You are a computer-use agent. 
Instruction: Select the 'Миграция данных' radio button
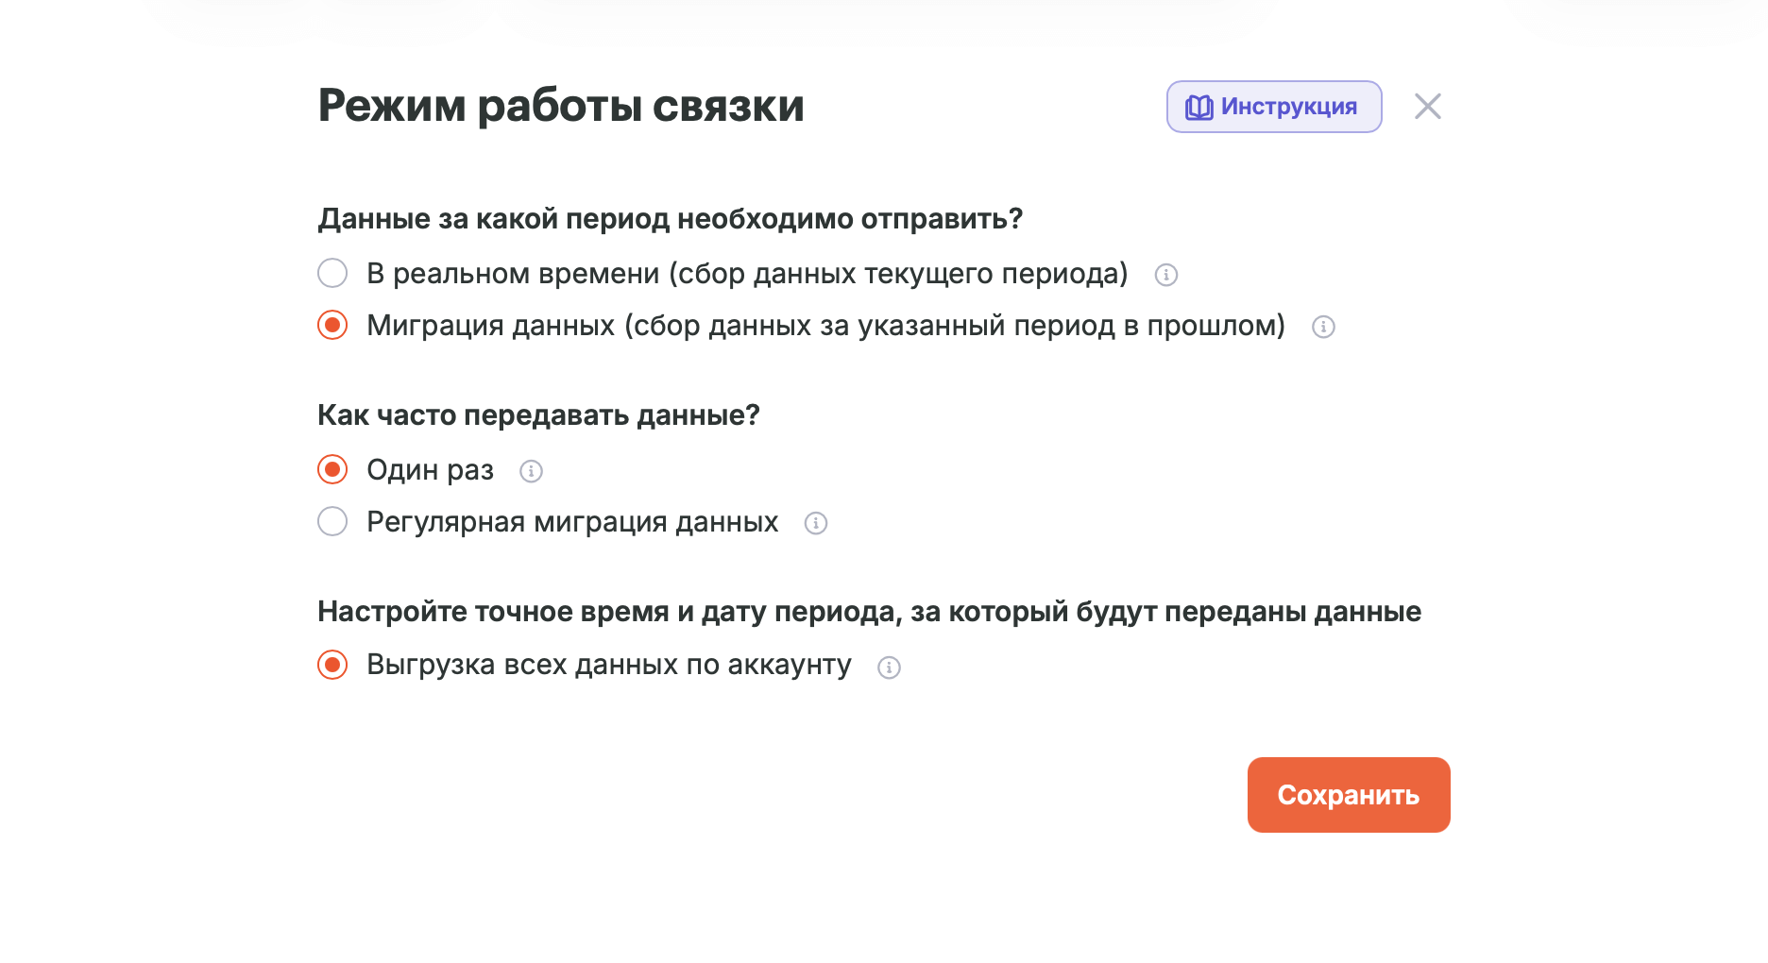coord(332,326)
